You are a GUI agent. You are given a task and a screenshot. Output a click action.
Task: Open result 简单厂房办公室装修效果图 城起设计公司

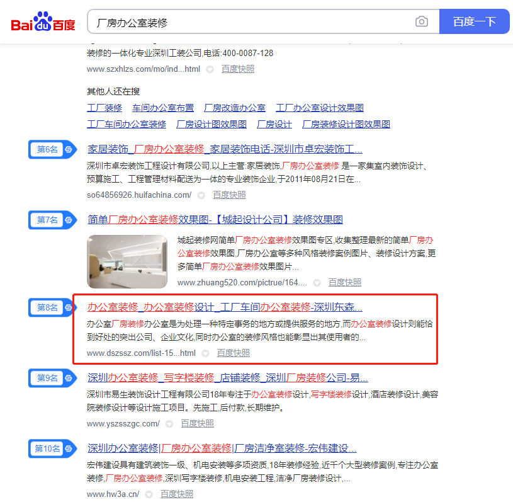click(x=215, y=219)
